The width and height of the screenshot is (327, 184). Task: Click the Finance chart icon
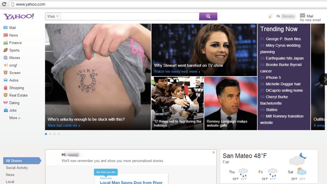[5, 43]
